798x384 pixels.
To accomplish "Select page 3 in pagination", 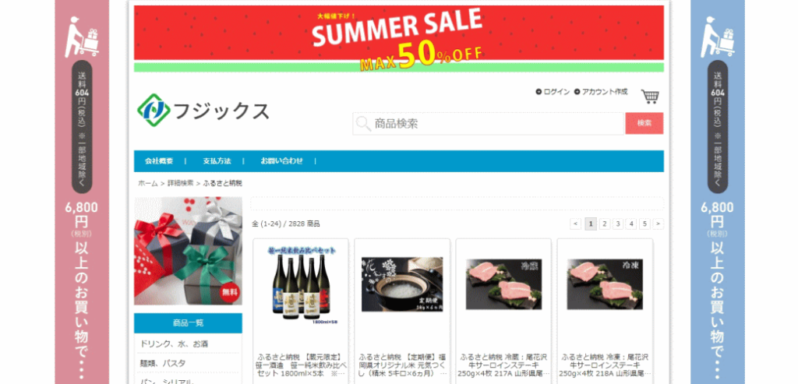I will click(618, 224).
